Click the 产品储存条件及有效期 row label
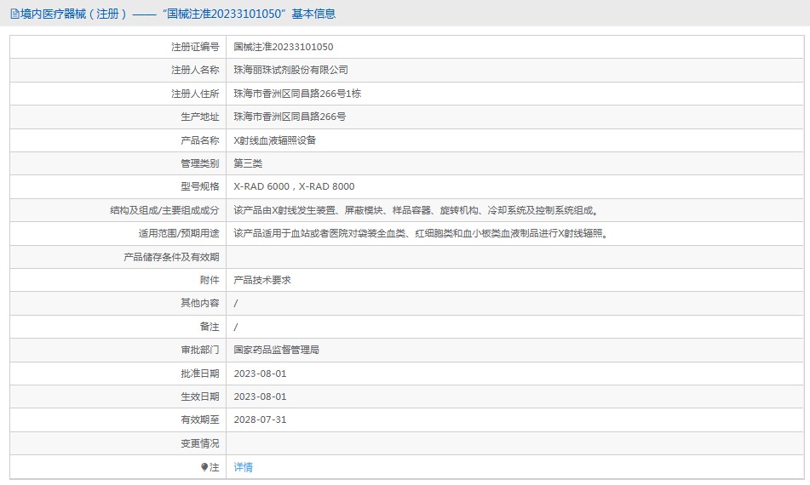810x485 pixels. pos(171,257)
